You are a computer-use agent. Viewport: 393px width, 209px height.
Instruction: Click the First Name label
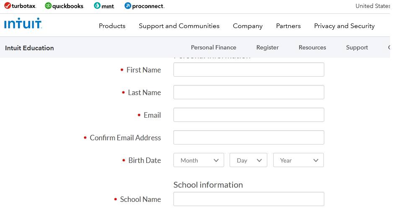pyautogui.click(x=144, y=70)
